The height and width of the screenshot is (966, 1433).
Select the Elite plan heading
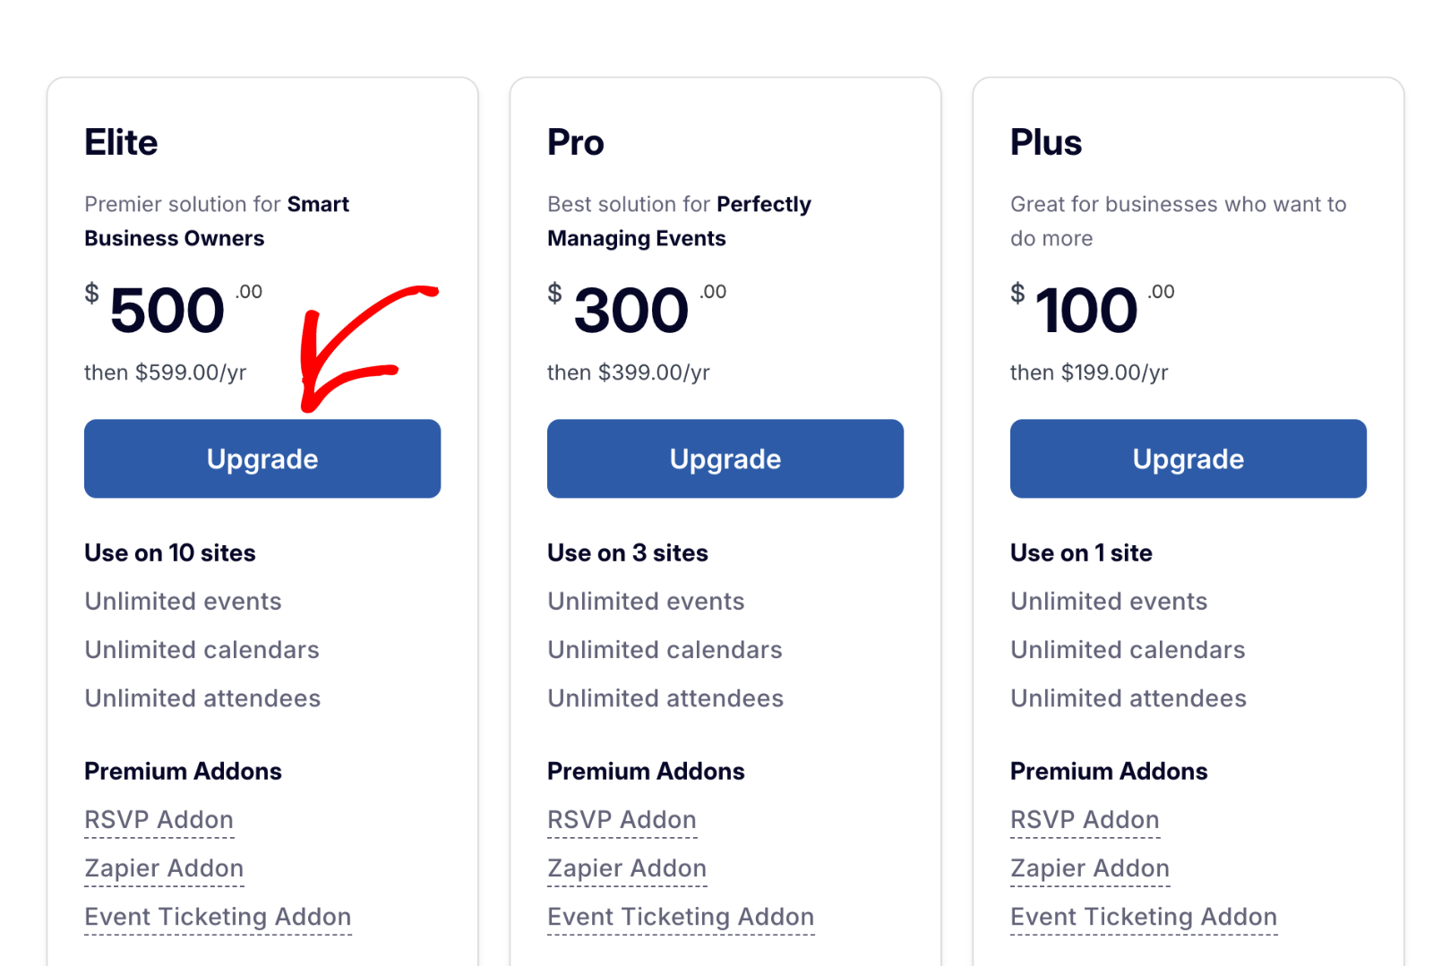pyautogui.click(x=121, y=141)
